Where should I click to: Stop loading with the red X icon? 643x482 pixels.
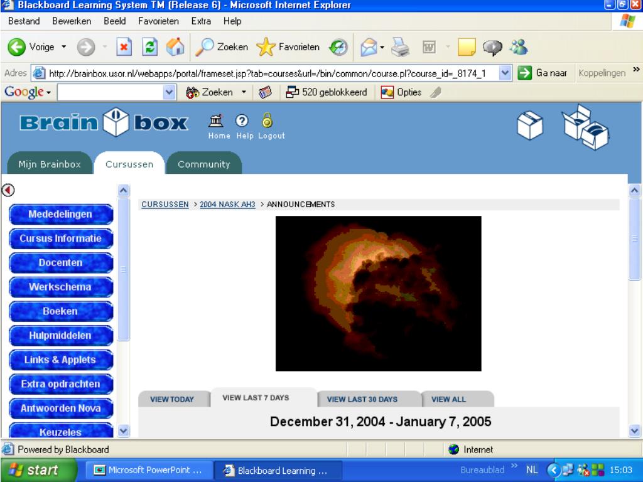pyautogui.click(x=124, y=47)
